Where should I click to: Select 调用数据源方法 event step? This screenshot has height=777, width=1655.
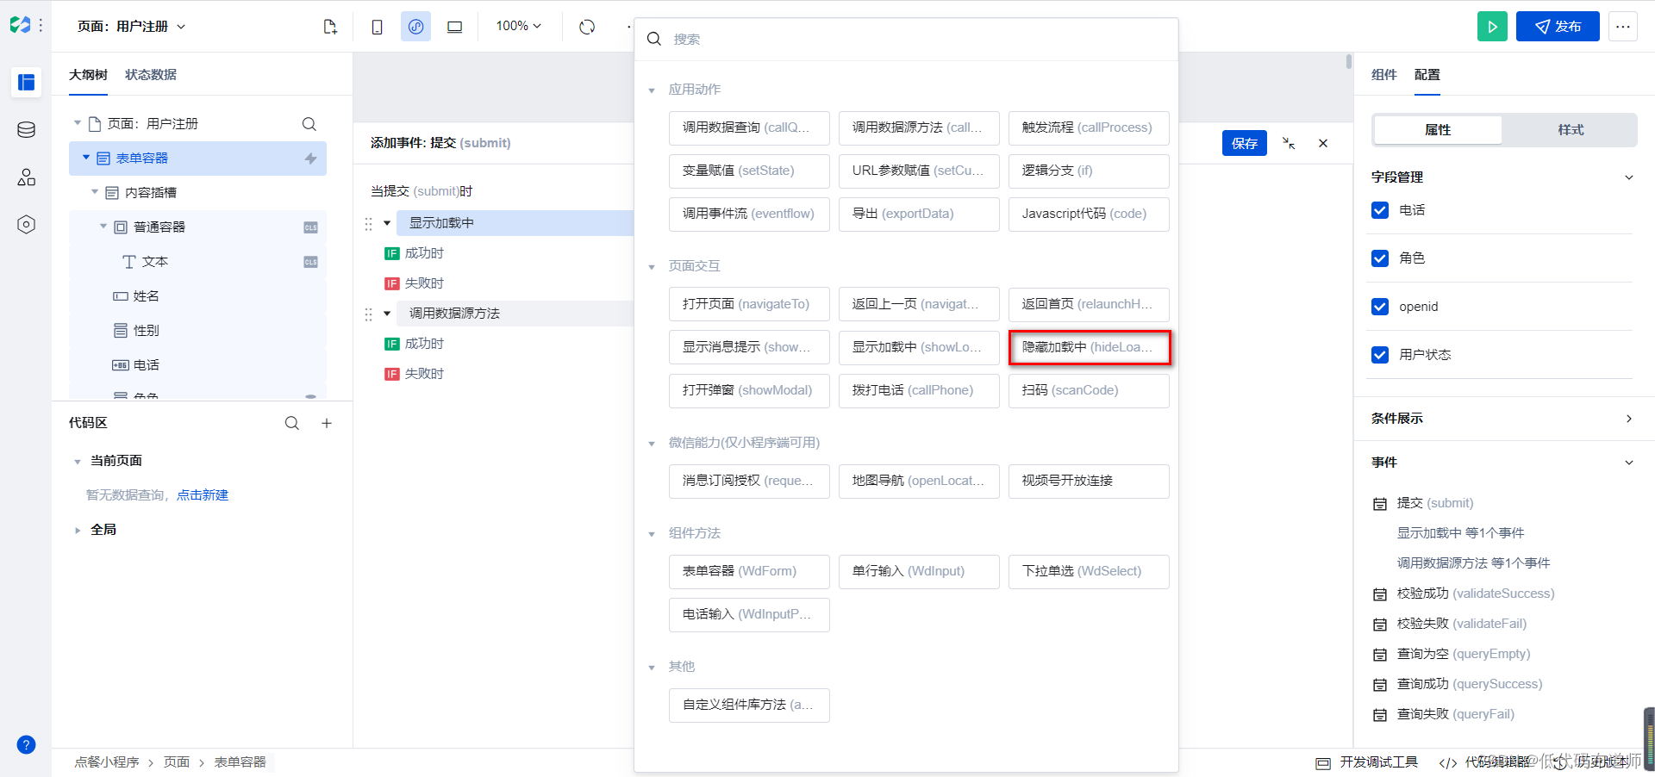coord(515,314)
